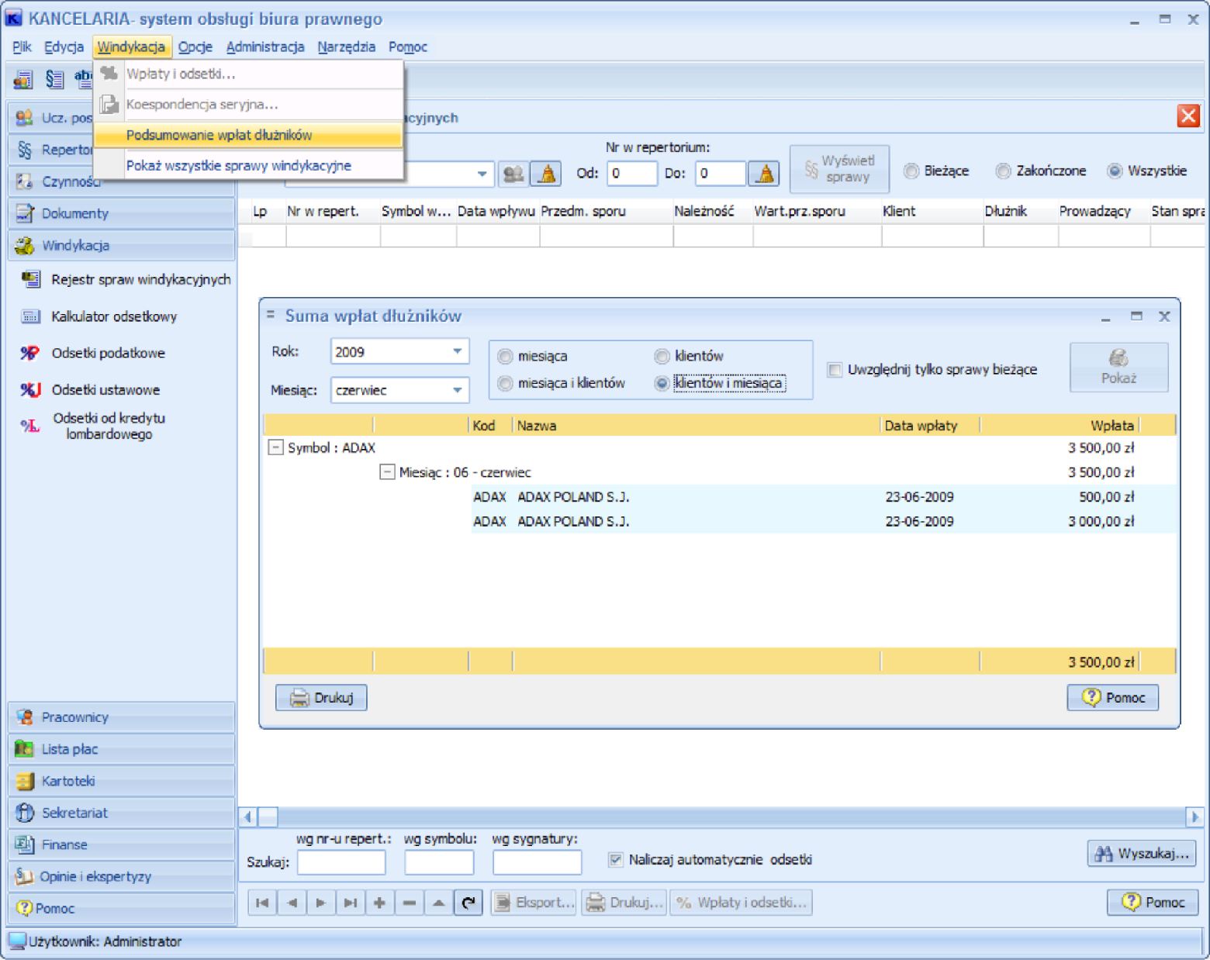Open the Rok dropdown showing 2009
Viewport: 1210px width, 960px height.
[458, 352]
